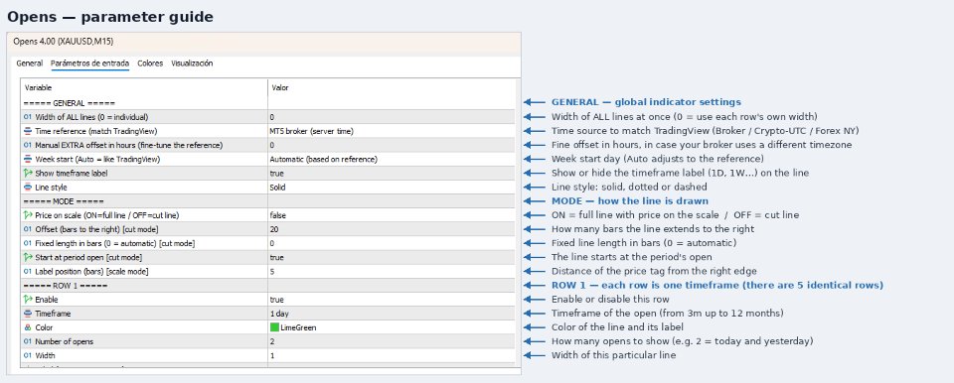
Task: Select the ===== MODE ===== section row
Action: [267, 201]
